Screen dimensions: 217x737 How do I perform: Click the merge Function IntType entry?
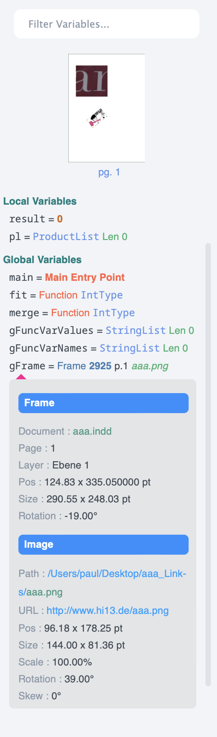coord(72,313)
